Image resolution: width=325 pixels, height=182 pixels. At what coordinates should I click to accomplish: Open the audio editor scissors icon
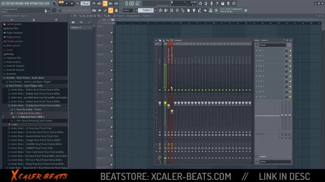point(206,4)
